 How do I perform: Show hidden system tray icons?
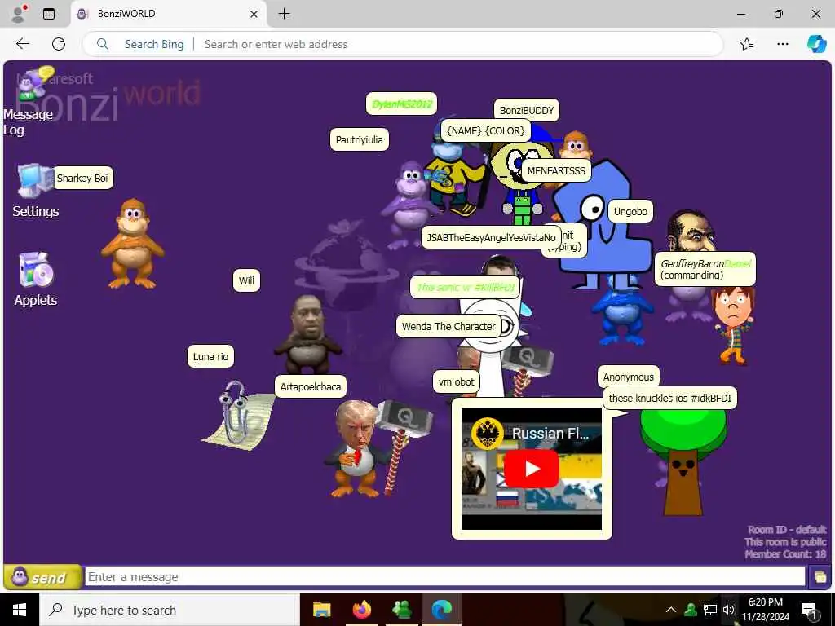pos(671,610)
